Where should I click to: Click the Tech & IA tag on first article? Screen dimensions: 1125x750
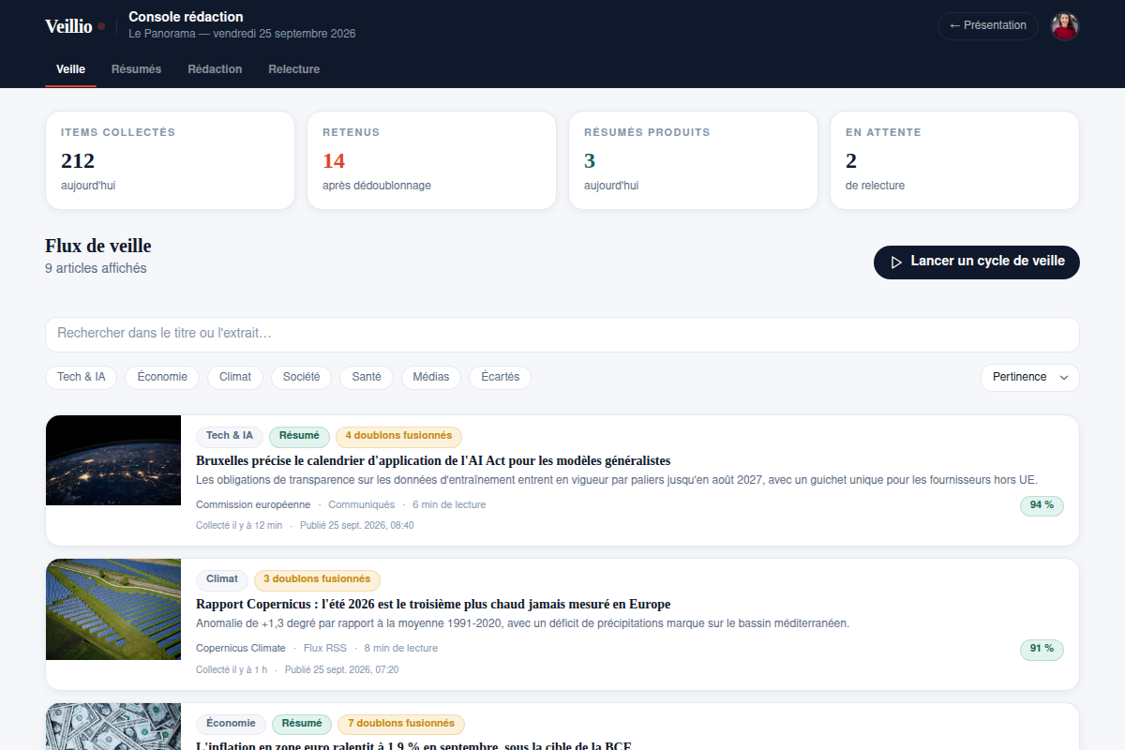[x=230, y=436]
